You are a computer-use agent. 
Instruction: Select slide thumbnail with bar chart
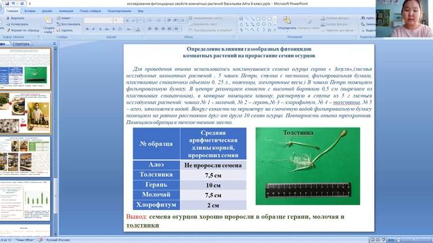(x=26, y=200)
